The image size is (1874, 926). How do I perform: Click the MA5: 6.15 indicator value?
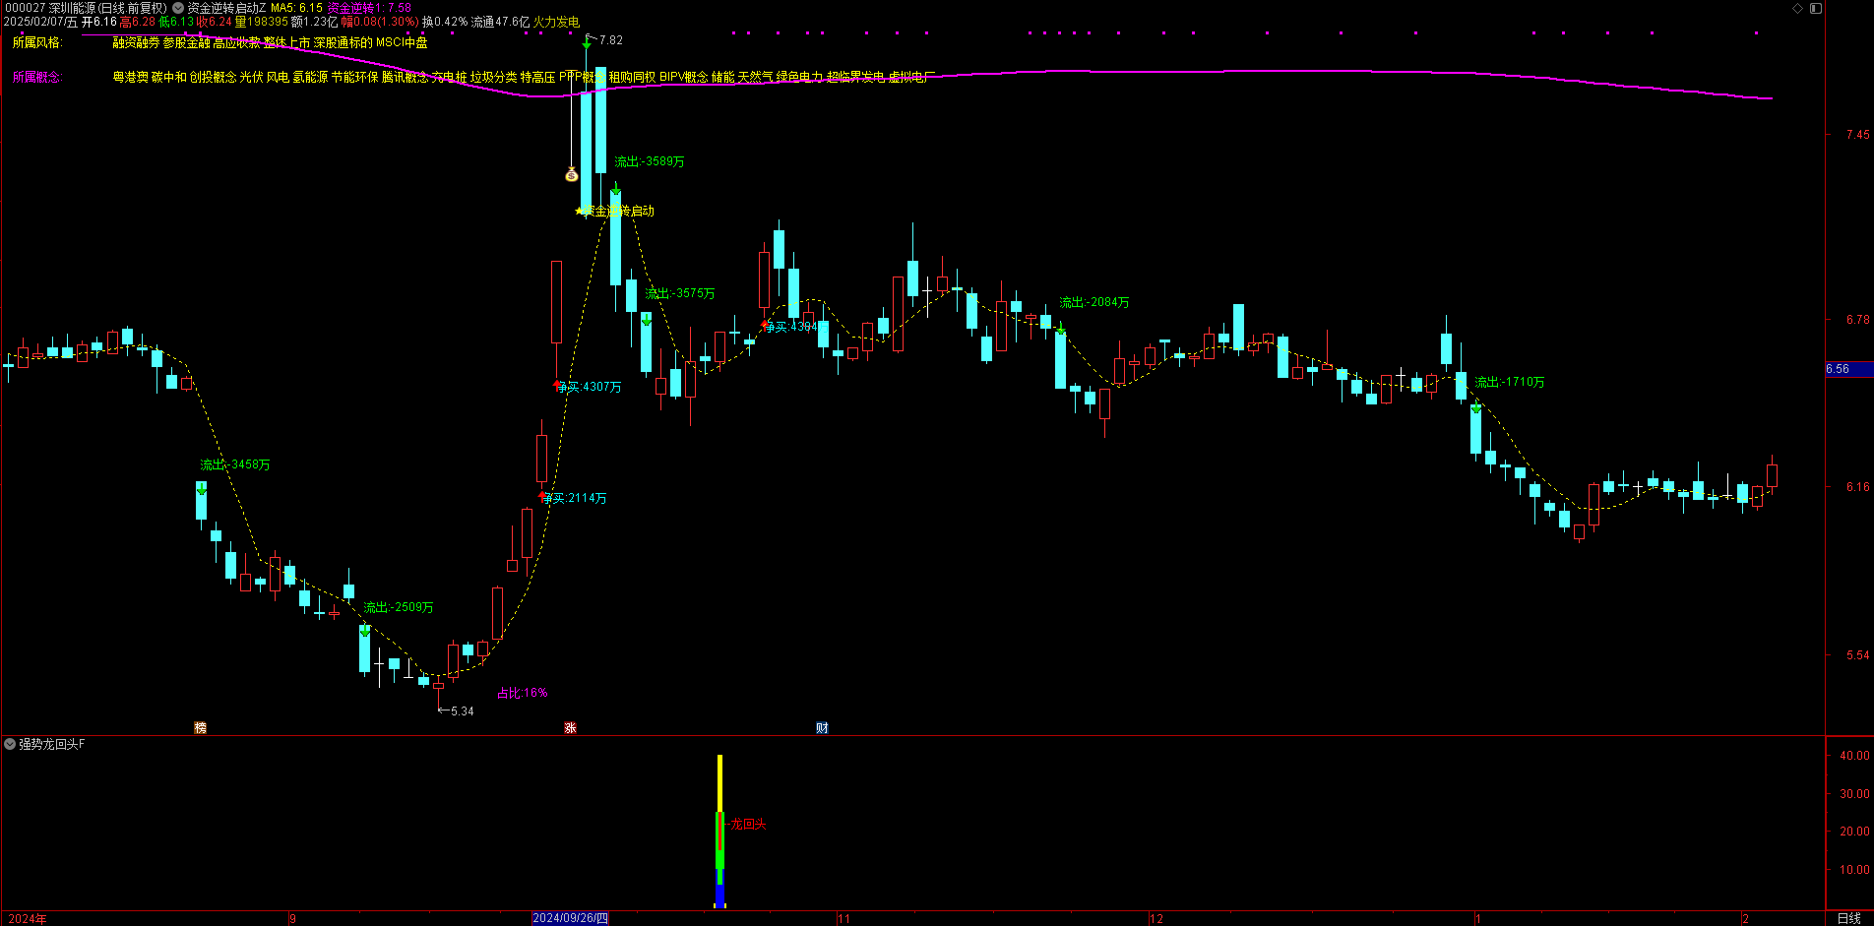(296, 8)
